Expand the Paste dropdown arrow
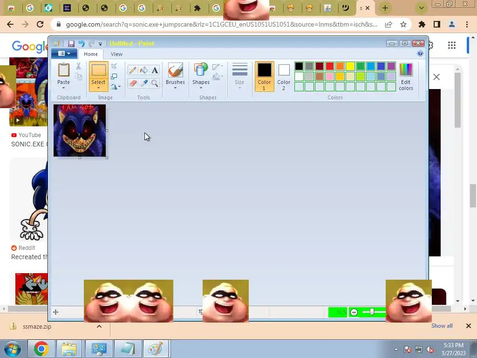Screen dimensions: 477x358 (x=63, y=88)
